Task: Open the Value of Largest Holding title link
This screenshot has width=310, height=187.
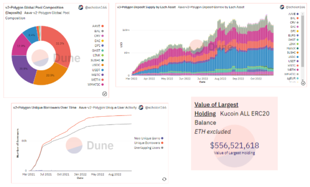Action: (x=216, y=109)
